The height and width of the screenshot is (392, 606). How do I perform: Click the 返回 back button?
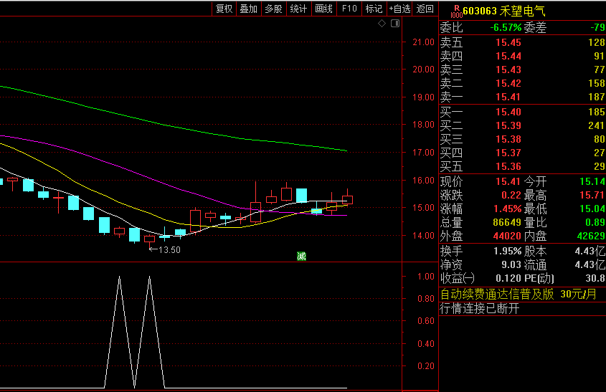[x=425, y=9]
